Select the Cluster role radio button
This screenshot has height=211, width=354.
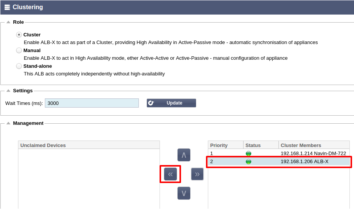[x=19, y=35]
